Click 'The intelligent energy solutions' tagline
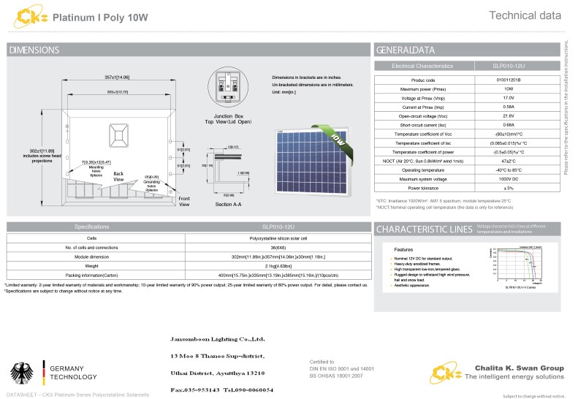The image size is (578, 399). 514,377
